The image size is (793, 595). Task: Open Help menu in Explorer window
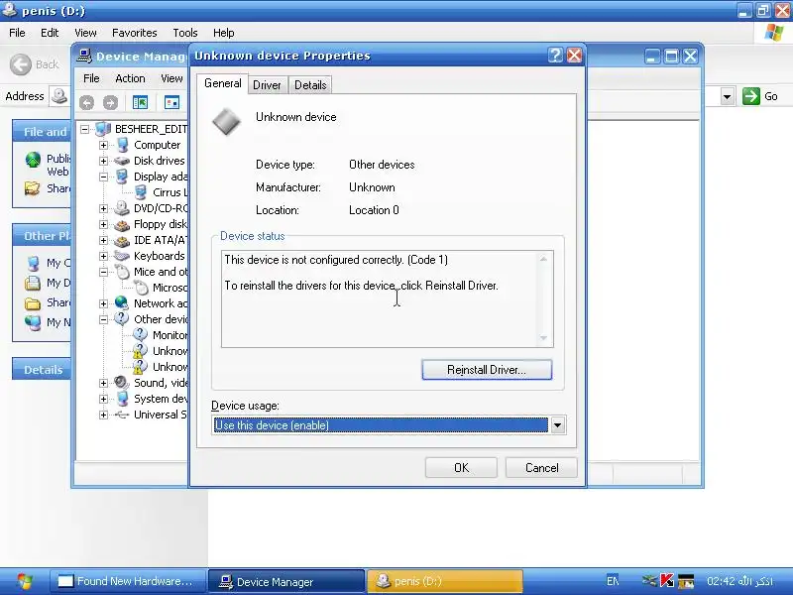point(224,33)
